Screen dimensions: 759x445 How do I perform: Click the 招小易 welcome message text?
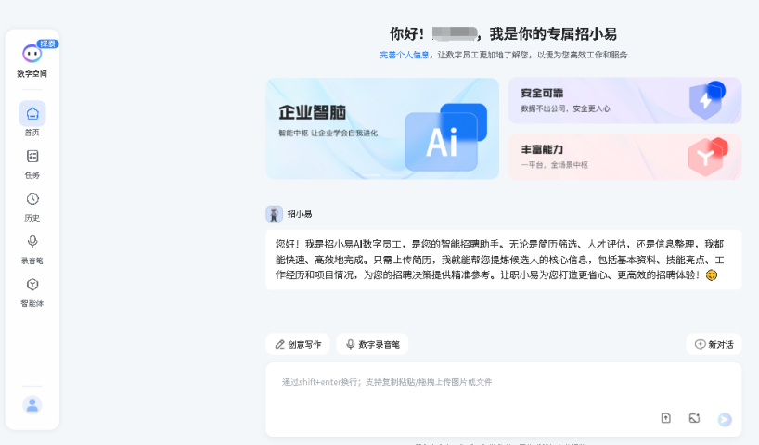(499, 260)
